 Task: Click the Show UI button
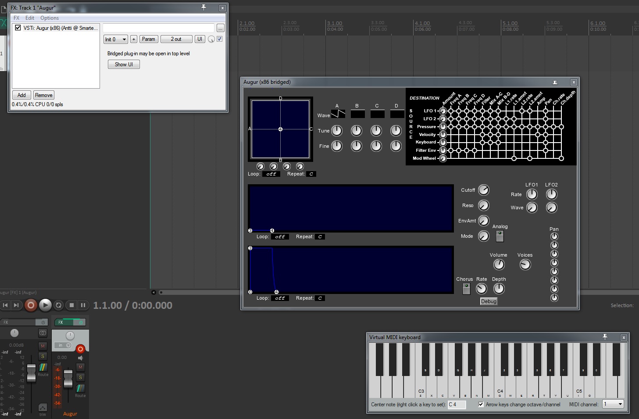pyautogui.click(x=124, y=64)
